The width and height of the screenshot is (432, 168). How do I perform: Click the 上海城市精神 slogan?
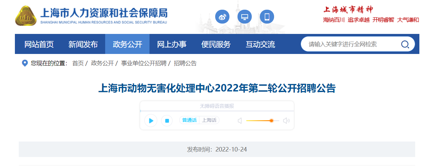tap(348, 9)
